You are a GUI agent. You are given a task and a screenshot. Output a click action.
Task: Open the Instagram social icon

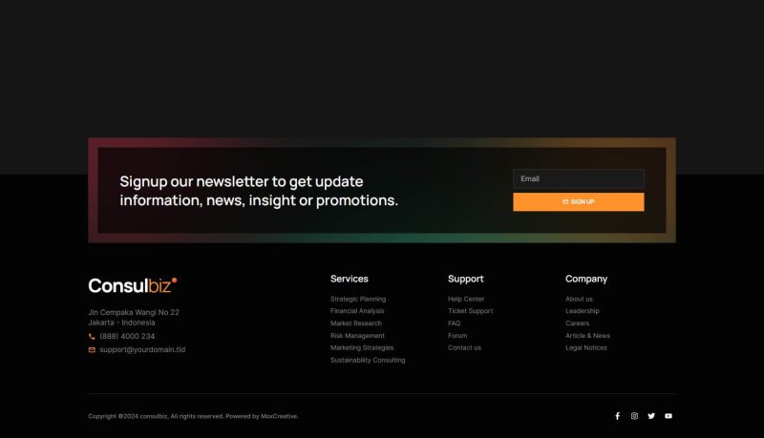click(634, 416)
